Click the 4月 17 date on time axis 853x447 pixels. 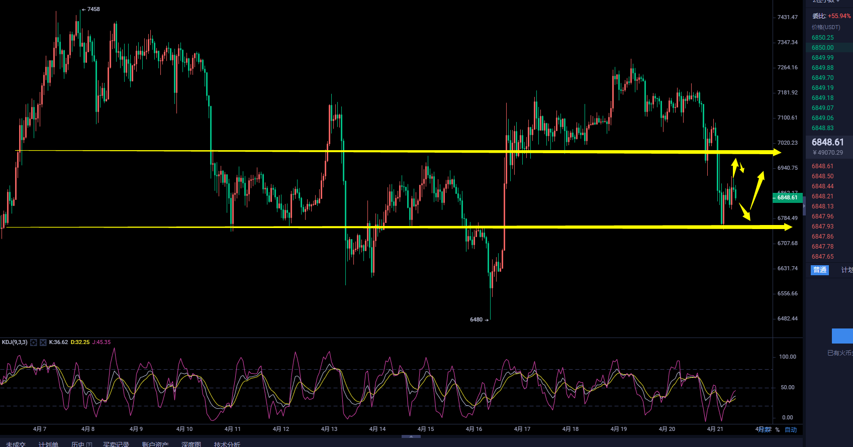tap(522, 429)
